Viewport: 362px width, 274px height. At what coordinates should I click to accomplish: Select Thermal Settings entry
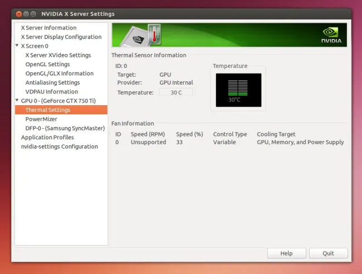click(x=61, y=110)
